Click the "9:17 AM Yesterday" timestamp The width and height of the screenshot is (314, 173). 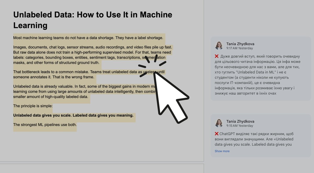[240, 48]
